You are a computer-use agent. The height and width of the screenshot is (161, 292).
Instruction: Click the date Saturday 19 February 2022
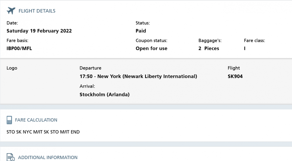(39, 31)
